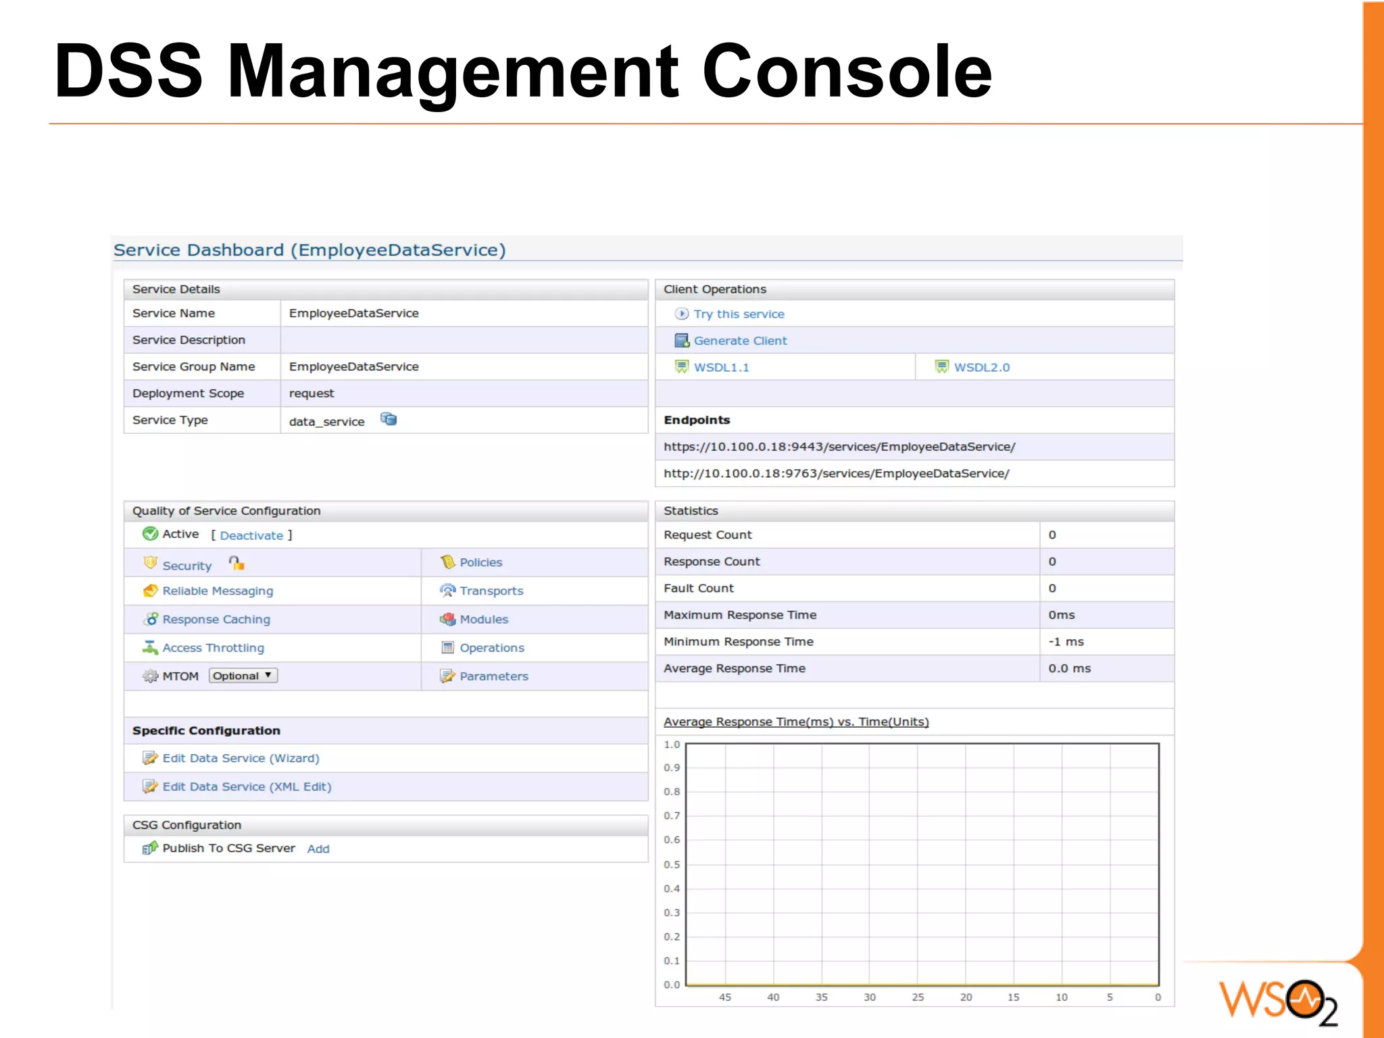
Task: Click the Service Type value data_service
Action: [x=326, y=422]
